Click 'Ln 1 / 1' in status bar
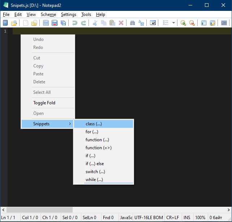This screenshot has height=222, width=232. click(x=8, y=218)
